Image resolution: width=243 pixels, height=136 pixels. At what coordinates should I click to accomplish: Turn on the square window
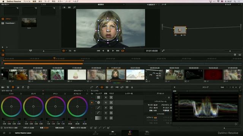pyautogui.click(x=92, y=97)
